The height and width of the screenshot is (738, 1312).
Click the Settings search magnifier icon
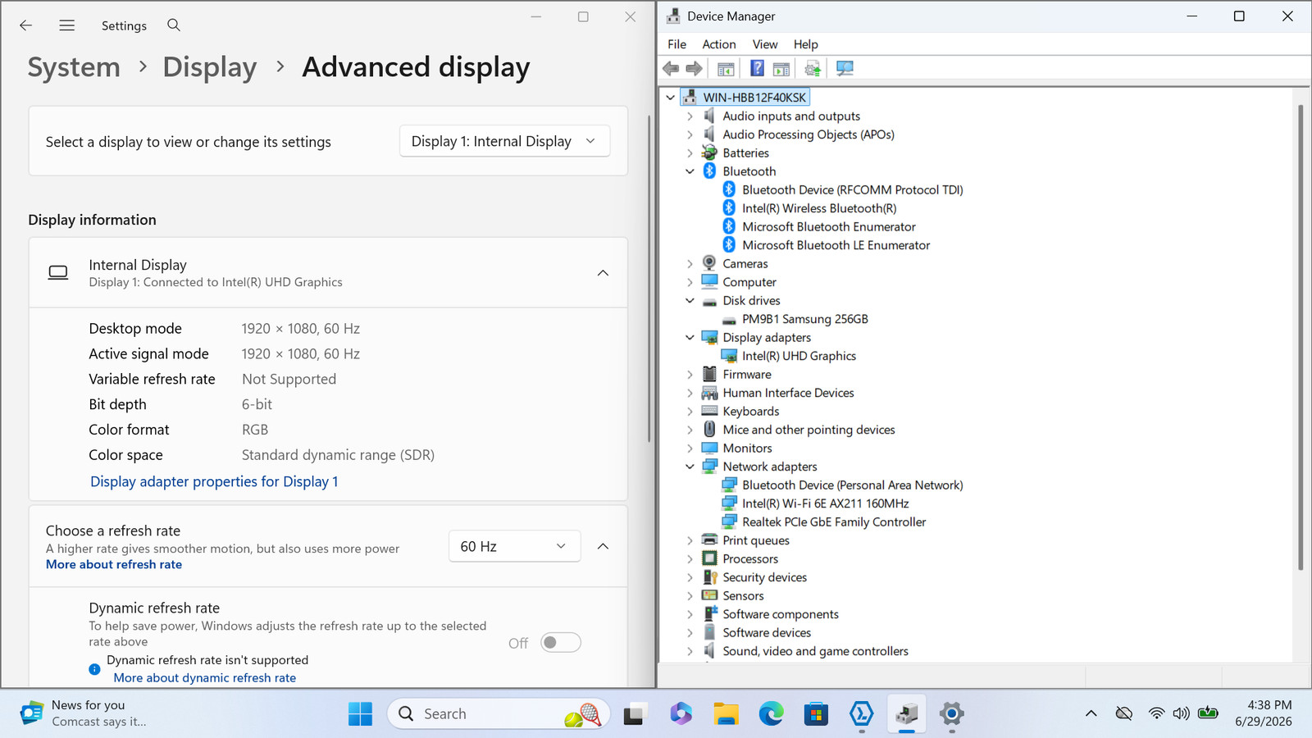174,25
